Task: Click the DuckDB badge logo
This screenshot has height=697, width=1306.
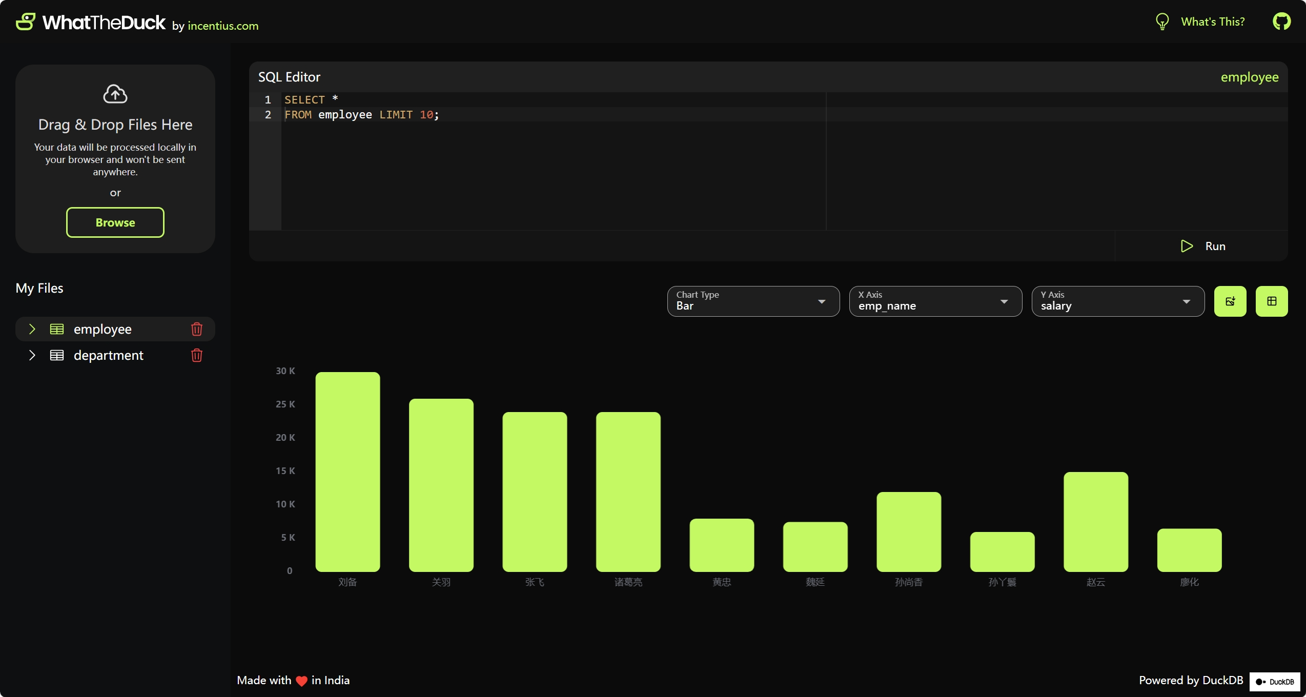Action: pyautogui.click(x=1275, y=682)
